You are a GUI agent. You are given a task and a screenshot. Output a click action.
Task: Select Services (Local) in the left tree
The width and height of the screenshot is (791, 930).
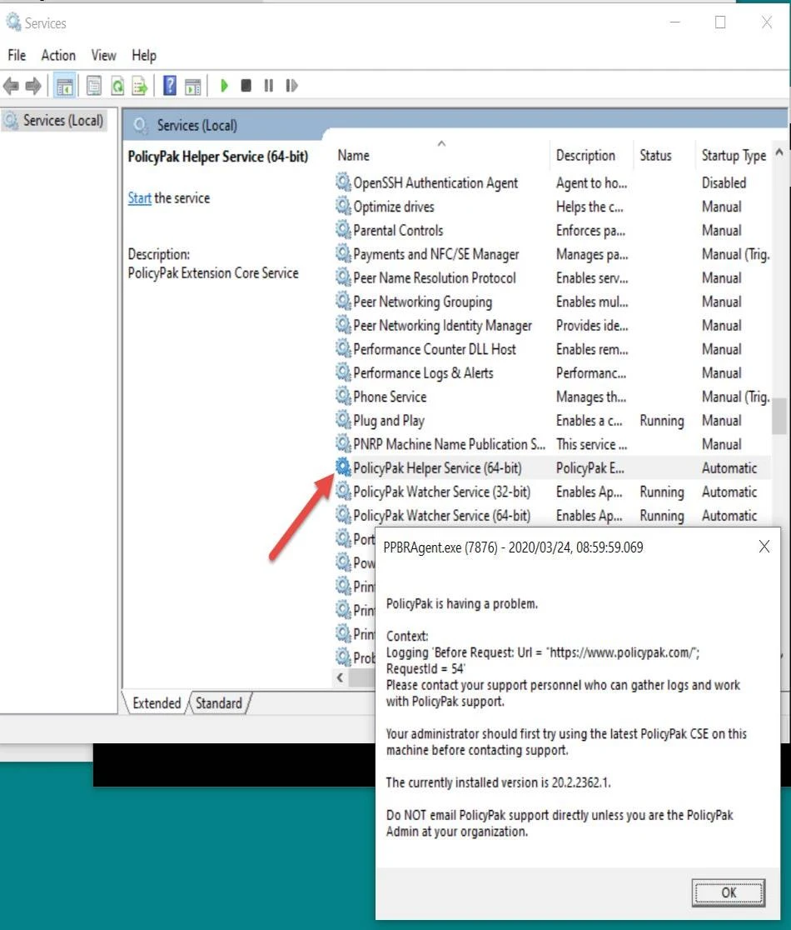click(62, 121)
